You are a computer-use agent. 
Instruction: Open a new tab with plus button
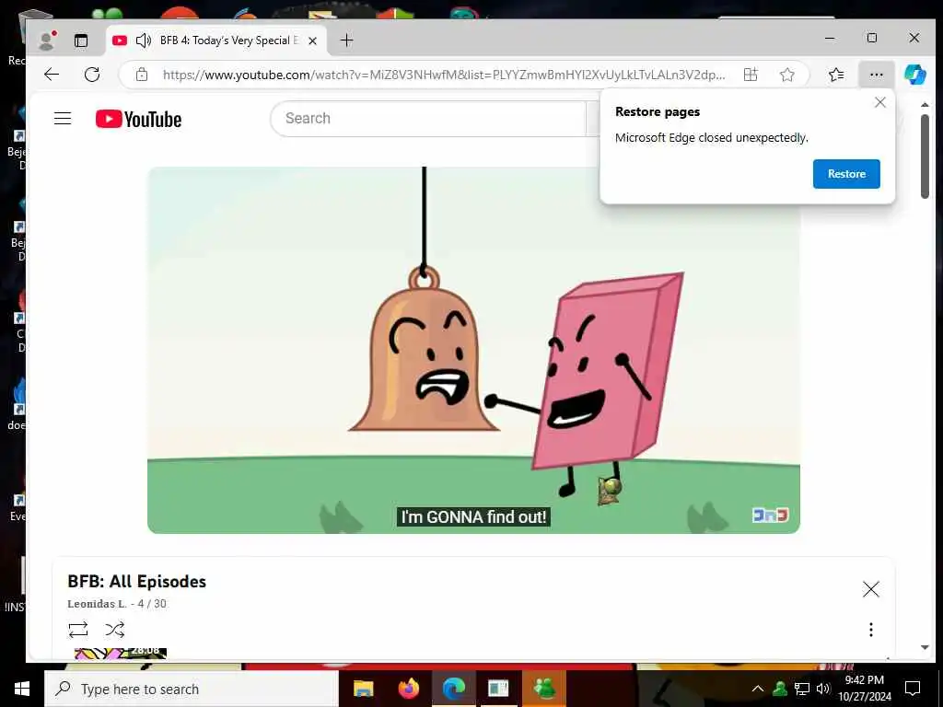[x=346, y=41]
